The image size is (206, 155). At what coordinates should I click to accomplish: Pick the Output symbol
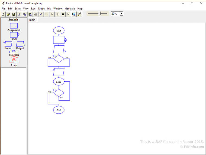coord(20,44)
